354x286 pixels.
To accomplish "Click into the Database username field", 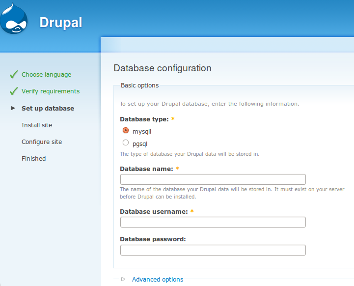I will point(213,222).
